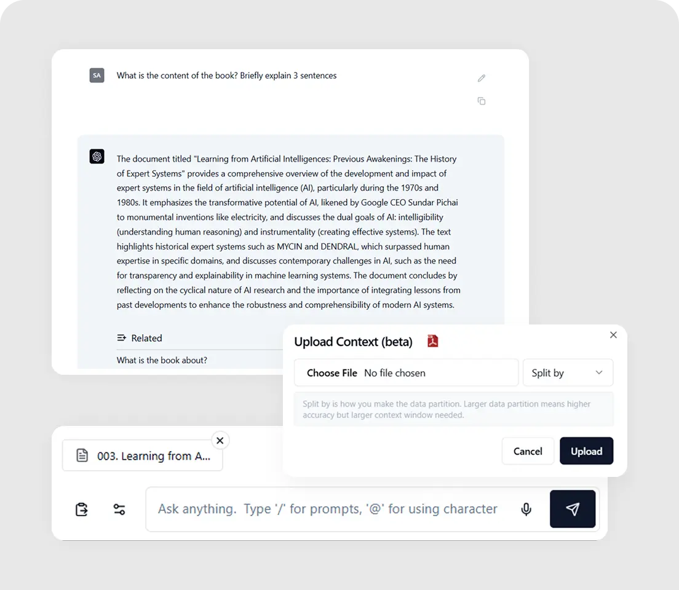This screenshot has width=679, height=590.
Task: Open the upload context clipboard icon
Action: [81, 509]
